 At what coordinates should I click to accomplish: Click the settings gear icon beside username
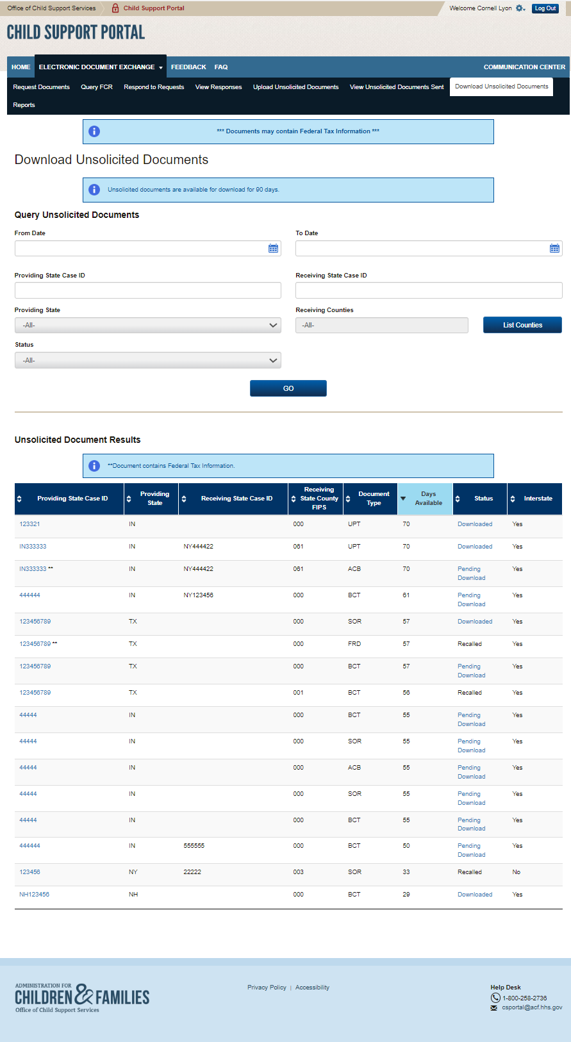520,8
